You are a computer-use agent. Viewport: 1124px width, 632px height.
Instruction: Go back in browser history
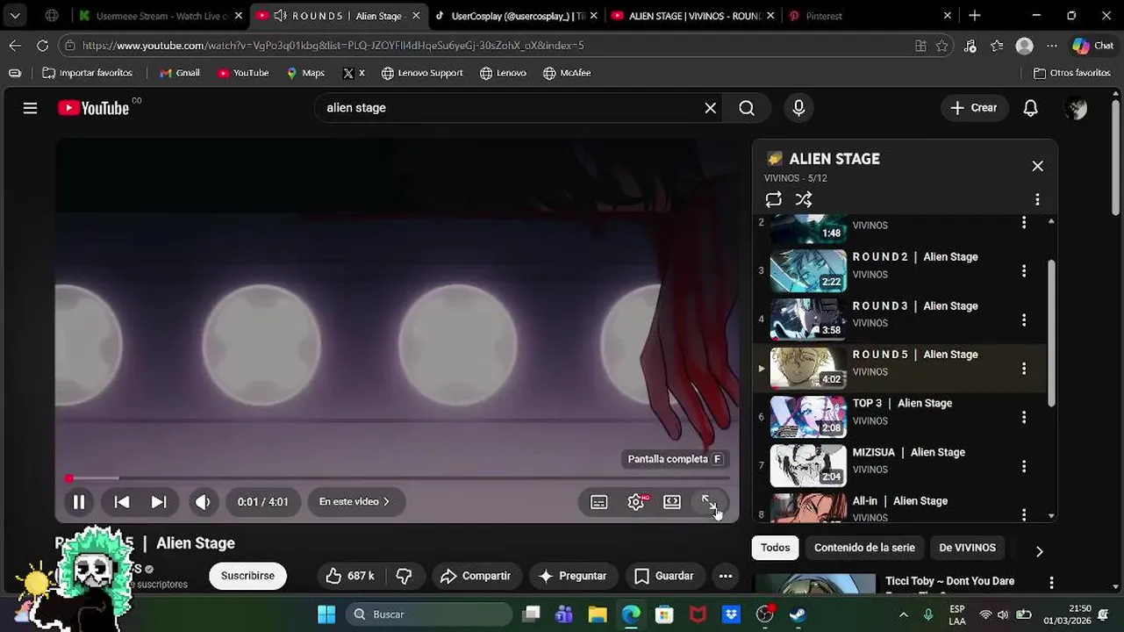click(x=15, y=46)
